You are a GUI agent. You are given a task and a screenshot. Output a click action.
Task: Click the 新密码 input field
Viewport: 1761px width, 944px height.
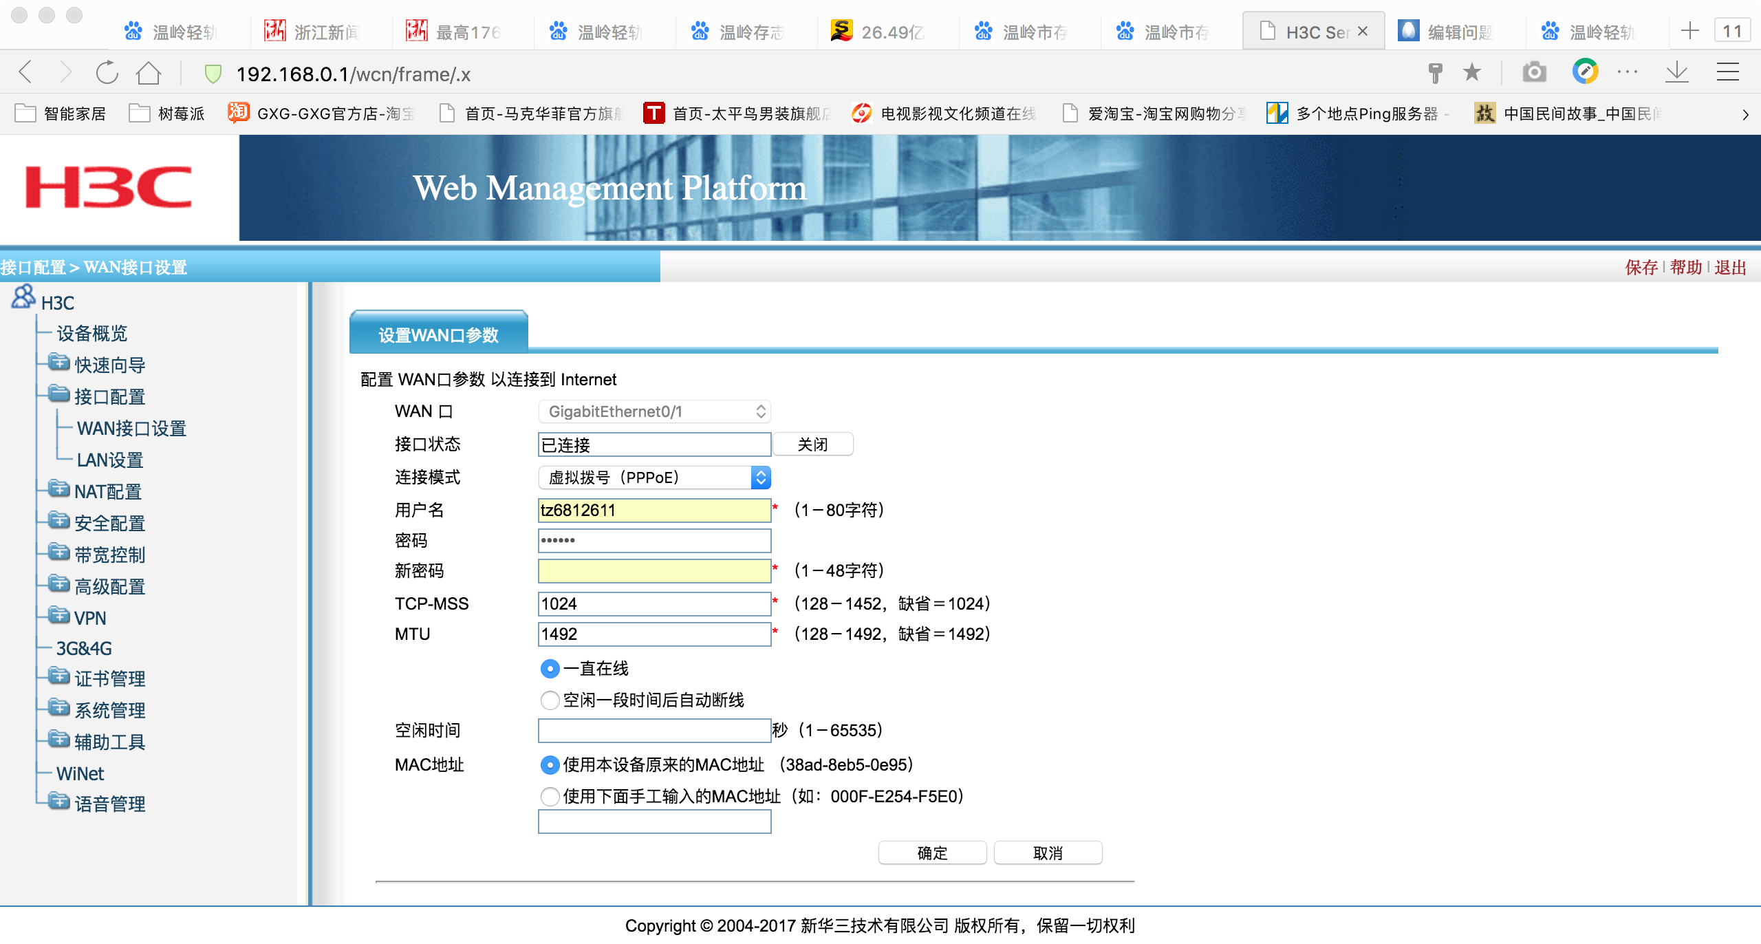(653, 570)
